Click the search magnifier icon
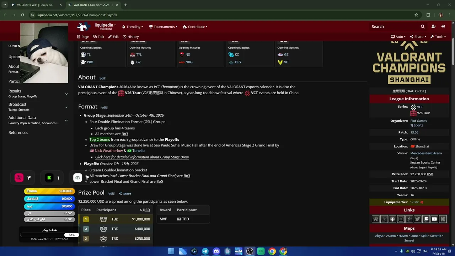The image size is (455, 256). tap(423, 27)
